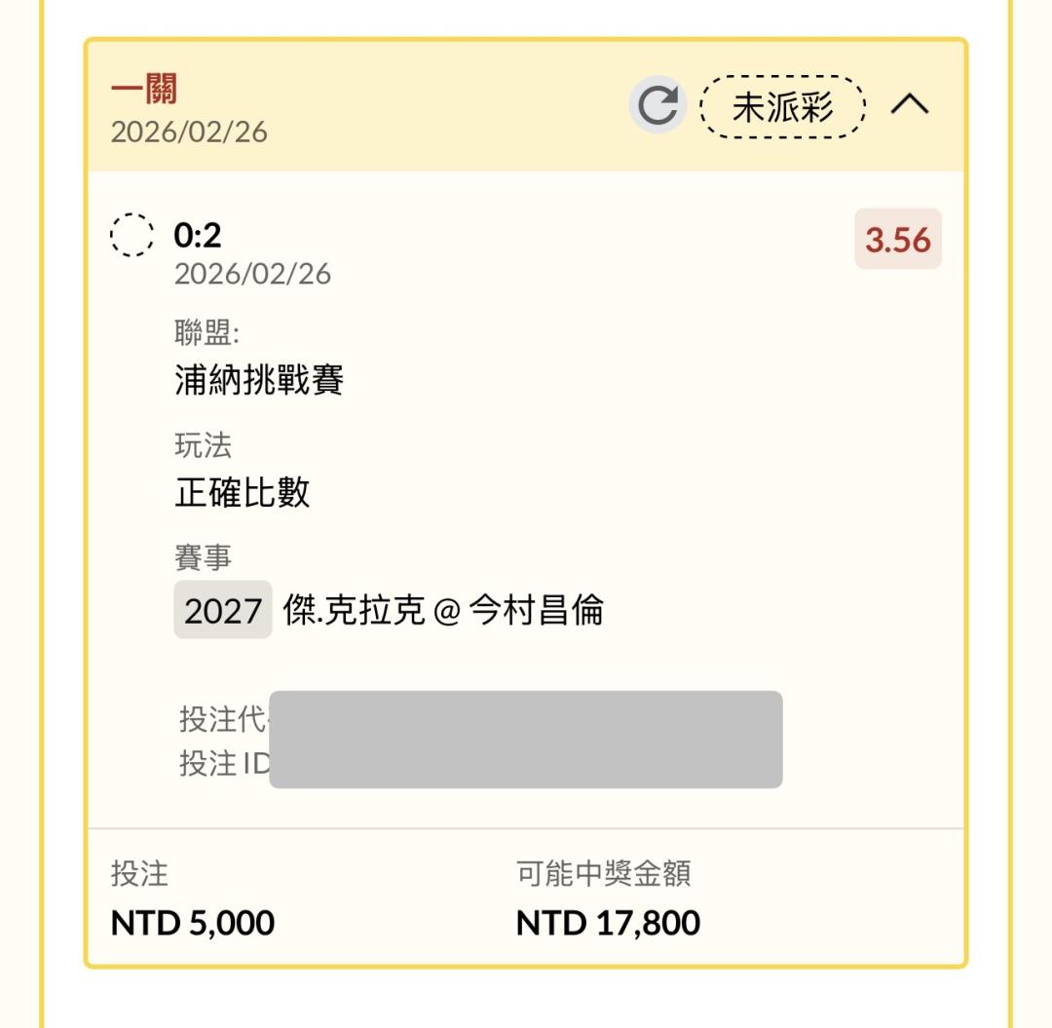Collapse the 一關 bet card chevron
The width and height of the screenshot is (1052, 1028).
tap(910, 105)
